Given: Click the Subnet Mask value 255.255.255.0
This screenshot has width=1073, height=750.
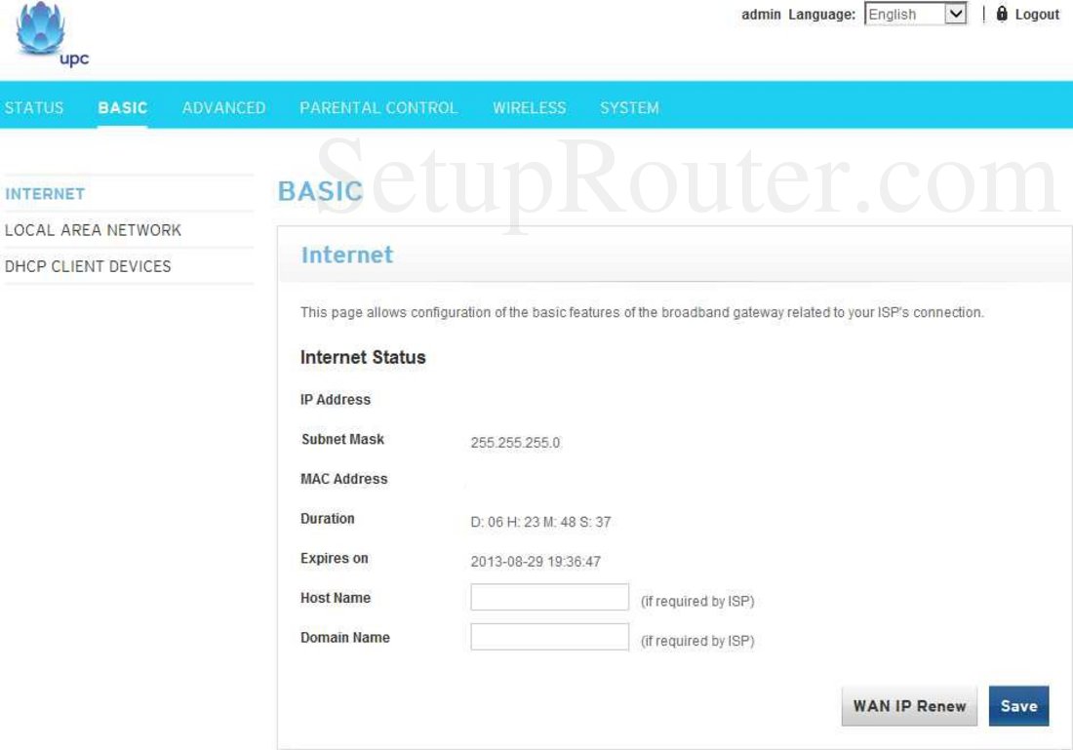Looking at the screenshot, I should (x=515, y=443).
